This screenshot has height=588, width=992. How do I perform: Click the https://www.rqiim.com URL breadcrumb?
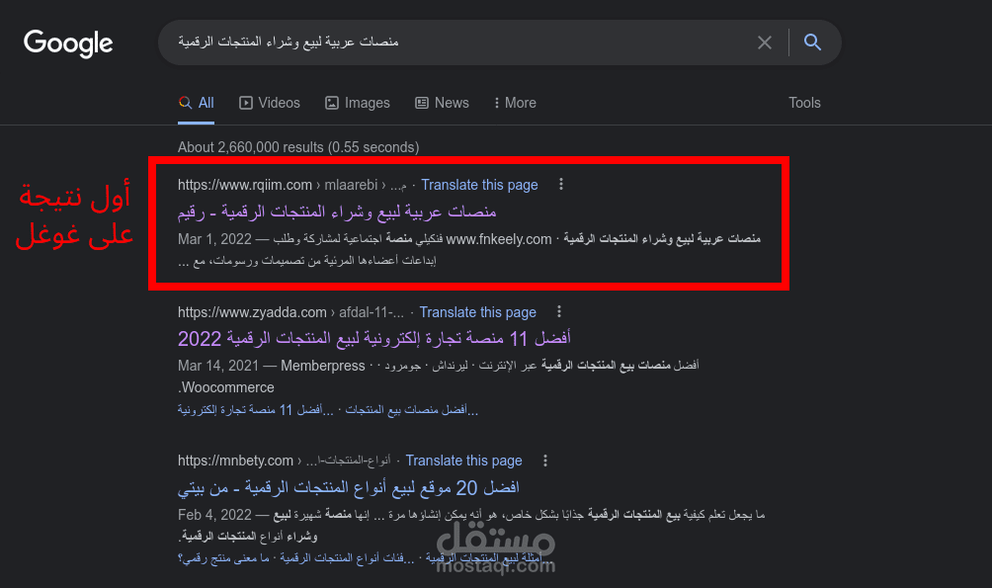pos(245,185)
